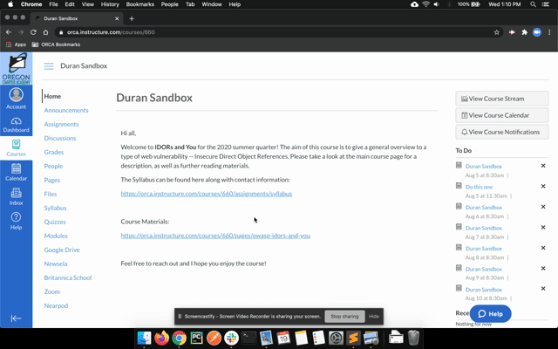The height and width of the screenshot is (349, 558).
Task: Open Britannica School course link
Action: pos(68,277)
